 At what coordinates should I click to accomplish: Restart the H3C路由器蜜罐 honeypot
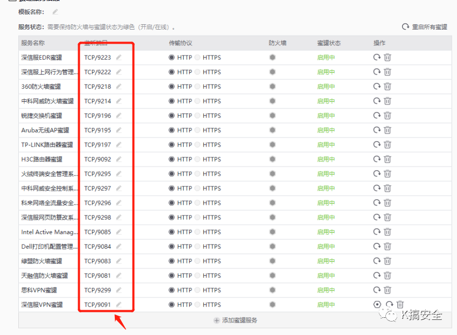(x=377, y=159)
